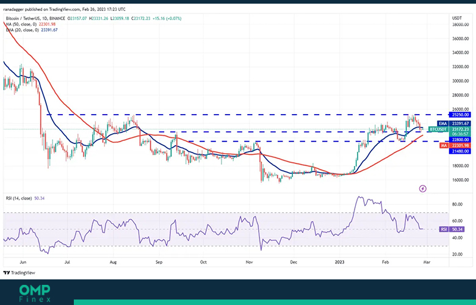Click the Aug label on time axis

point(113,262)
